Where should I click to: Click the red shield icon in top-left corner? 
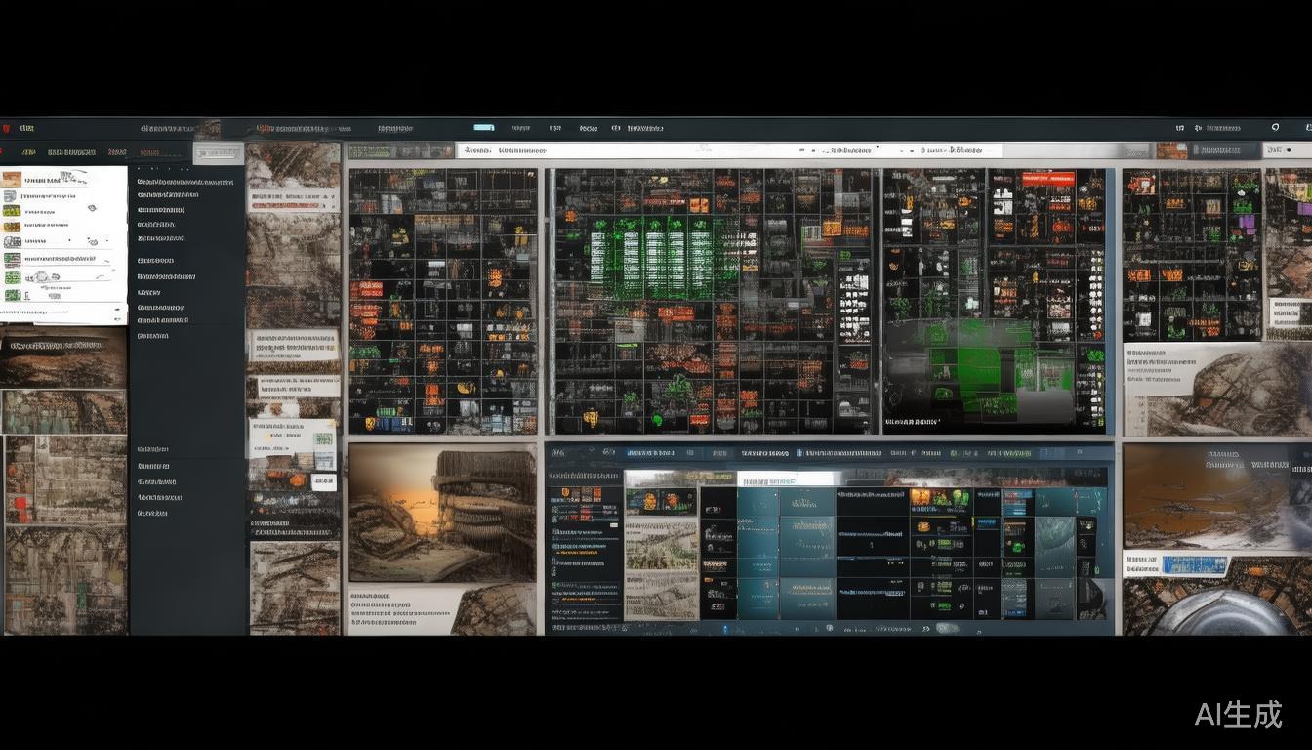(x=6, y=128)
